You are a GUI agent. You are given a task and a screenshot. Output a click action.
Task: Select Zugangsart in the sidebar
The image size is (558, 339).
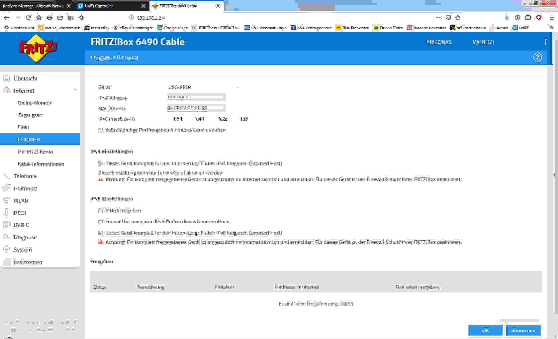pos(30,115)
